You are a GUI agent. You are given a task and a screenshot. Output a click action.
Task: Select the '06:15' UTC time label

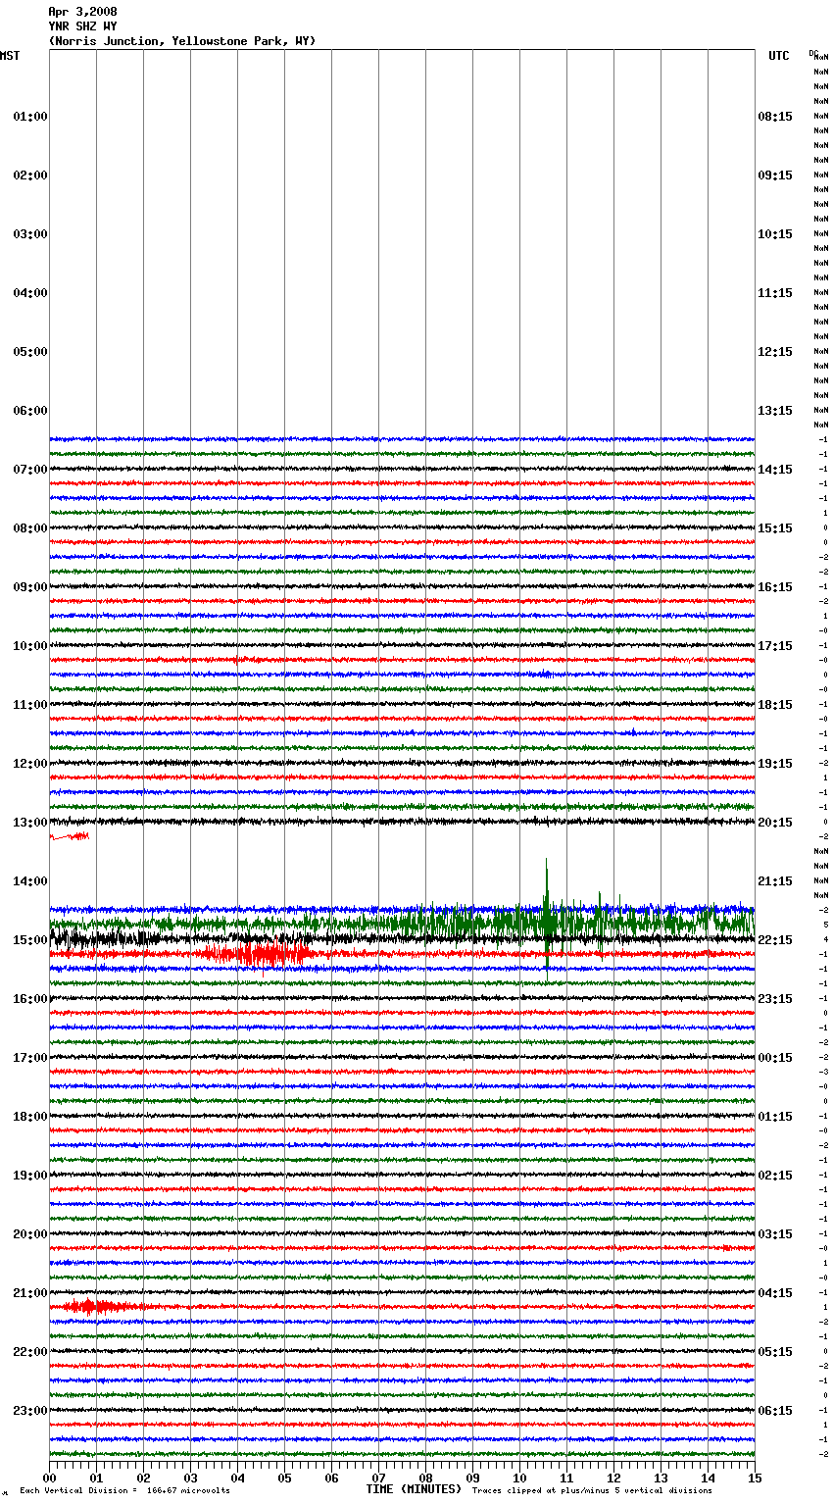point(775,1411)
